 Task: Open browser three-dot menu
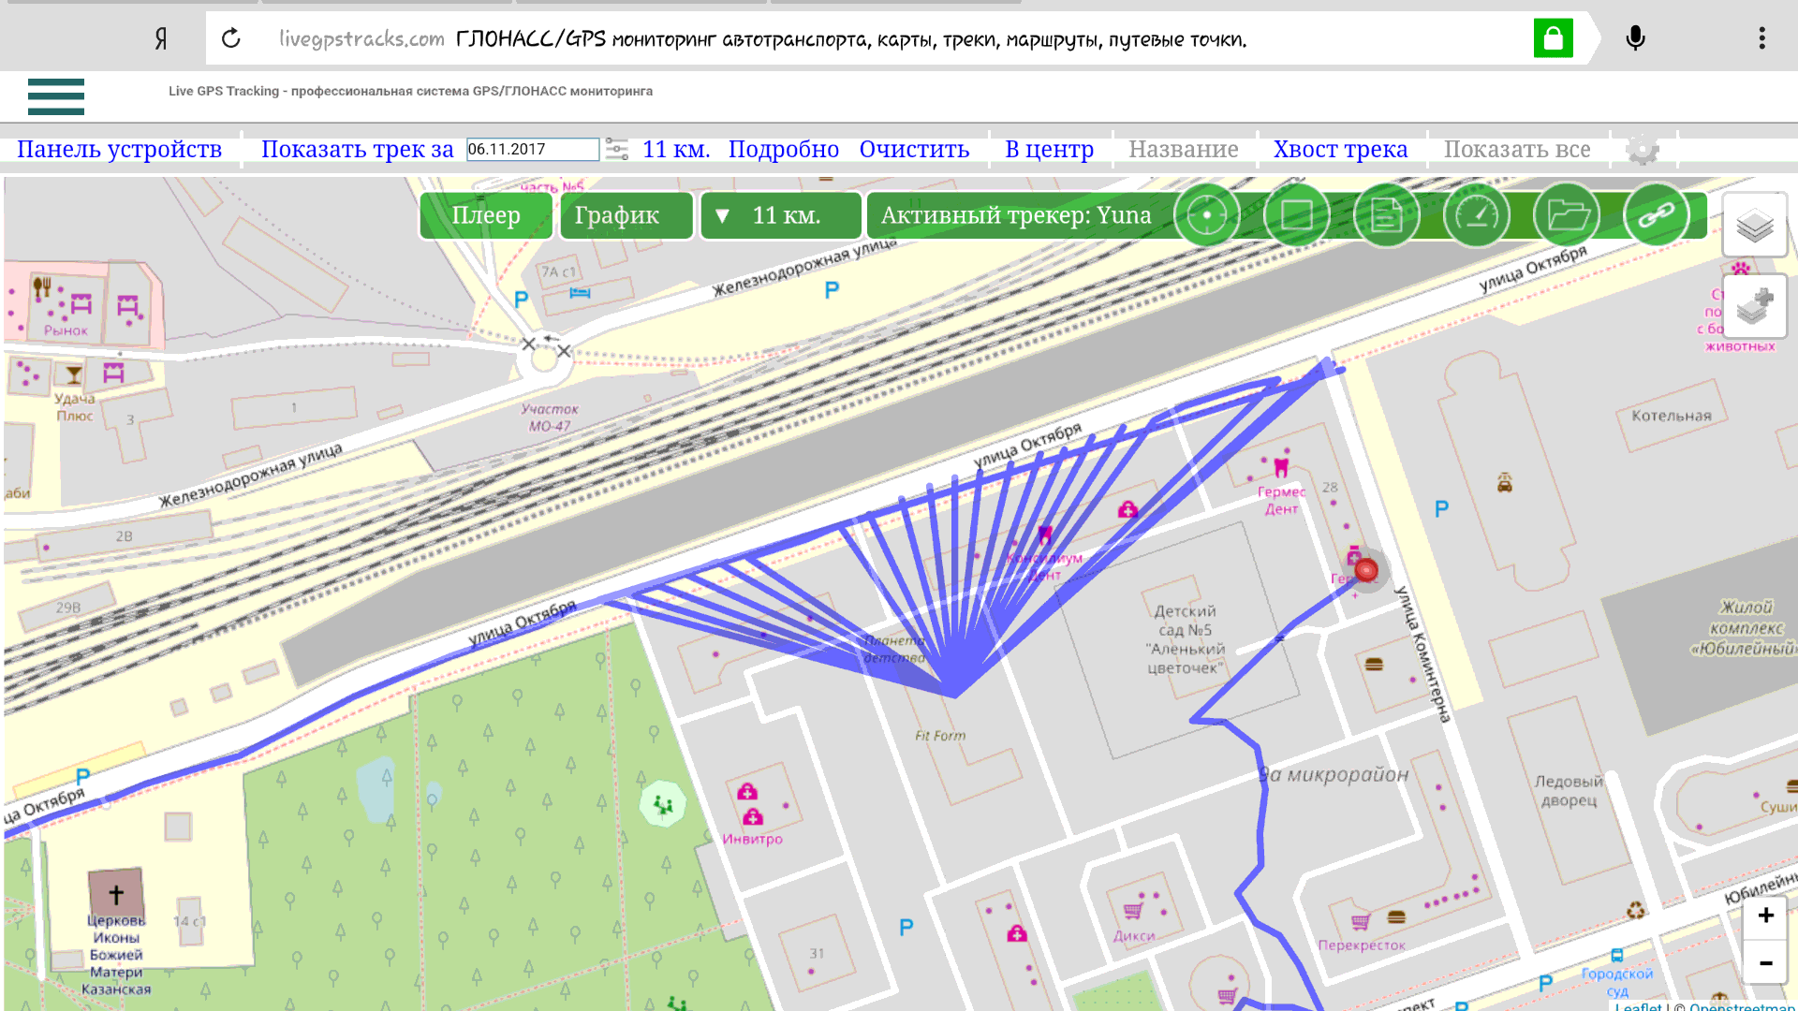click(x=1761, y=38)
